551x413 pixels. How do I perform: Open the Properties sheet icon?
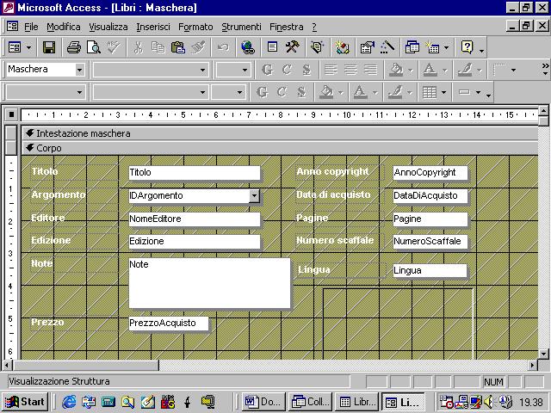(x=367, y=47)
